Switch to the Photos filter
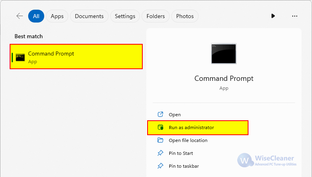 [185, 16]
